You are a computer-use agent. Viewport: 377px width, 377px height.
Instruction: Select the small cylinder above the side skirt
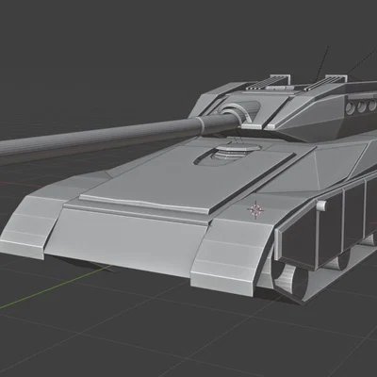click(321, 205)
